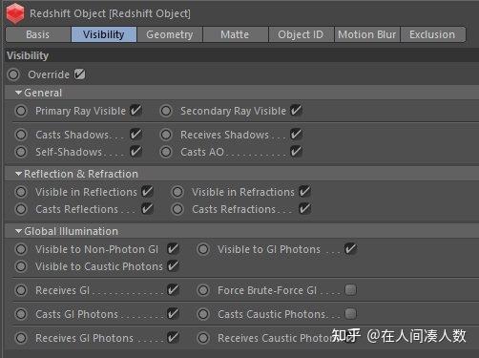Click Self-Shadows keyframe dot
Viewport: 479px width, 358px height.
(21, 152)
